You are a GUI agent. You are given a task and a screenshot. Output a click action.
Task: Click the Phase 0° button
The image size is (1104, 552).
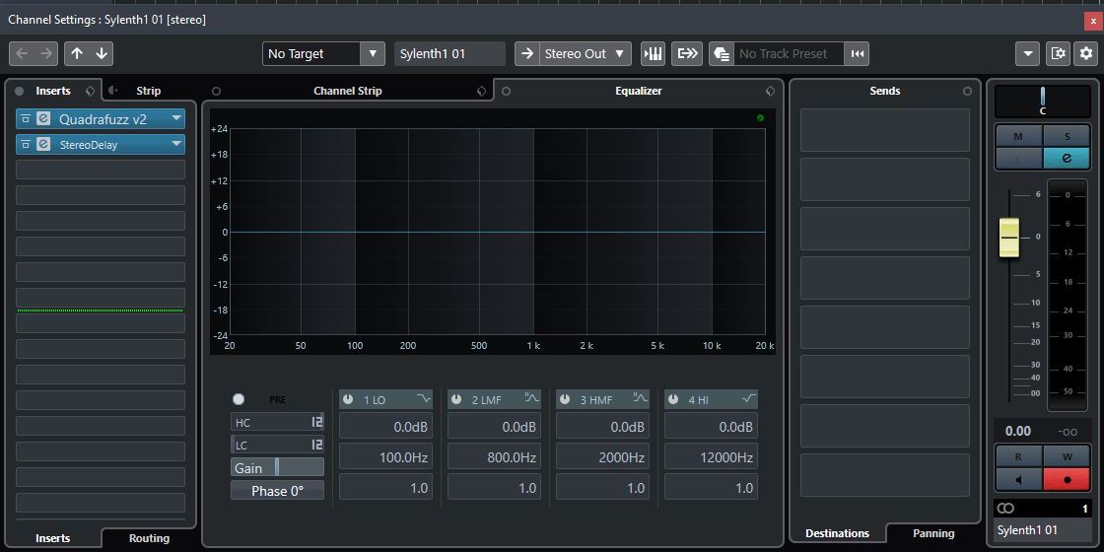[x=277, y=490]
